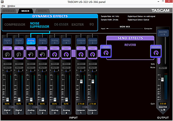Select the Analog 1 channel button
Image resolution: width=173 pixels, height=121 pixels.
pyautogui.click(x=31, y=41)
